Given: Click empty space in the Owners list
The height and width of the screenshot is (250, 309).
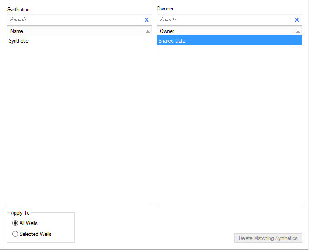Looking at the screenshot, I should coord(229,127).
